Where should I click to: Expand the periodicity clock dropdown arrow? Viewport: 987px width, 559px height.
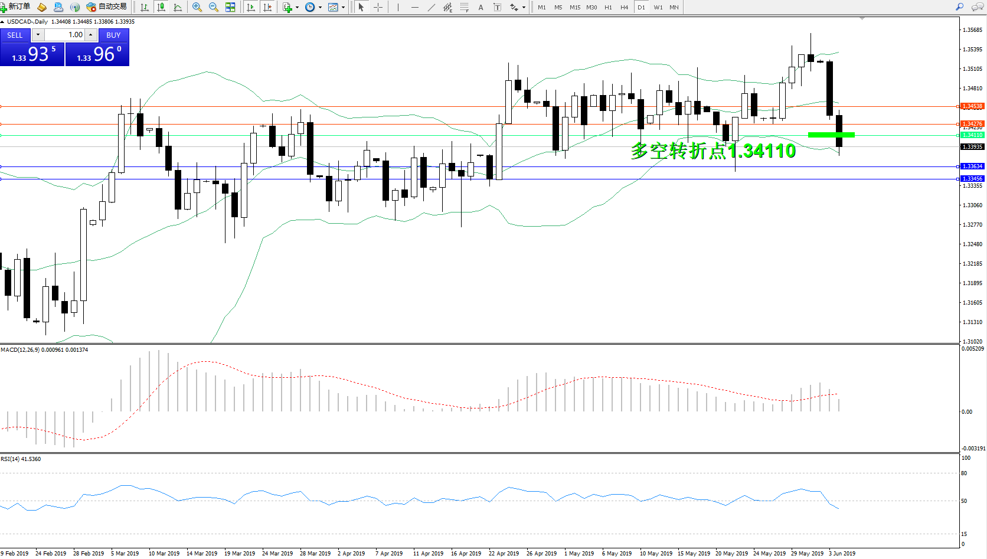point(320,8)
